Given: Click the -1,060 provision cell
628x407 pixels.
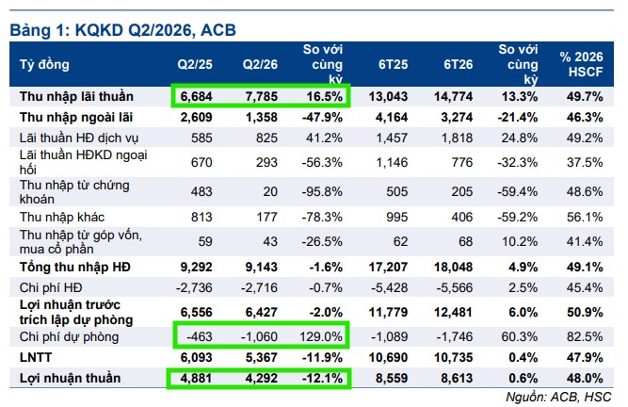Looking at the screenshot, I should click(x=259, y=337).
